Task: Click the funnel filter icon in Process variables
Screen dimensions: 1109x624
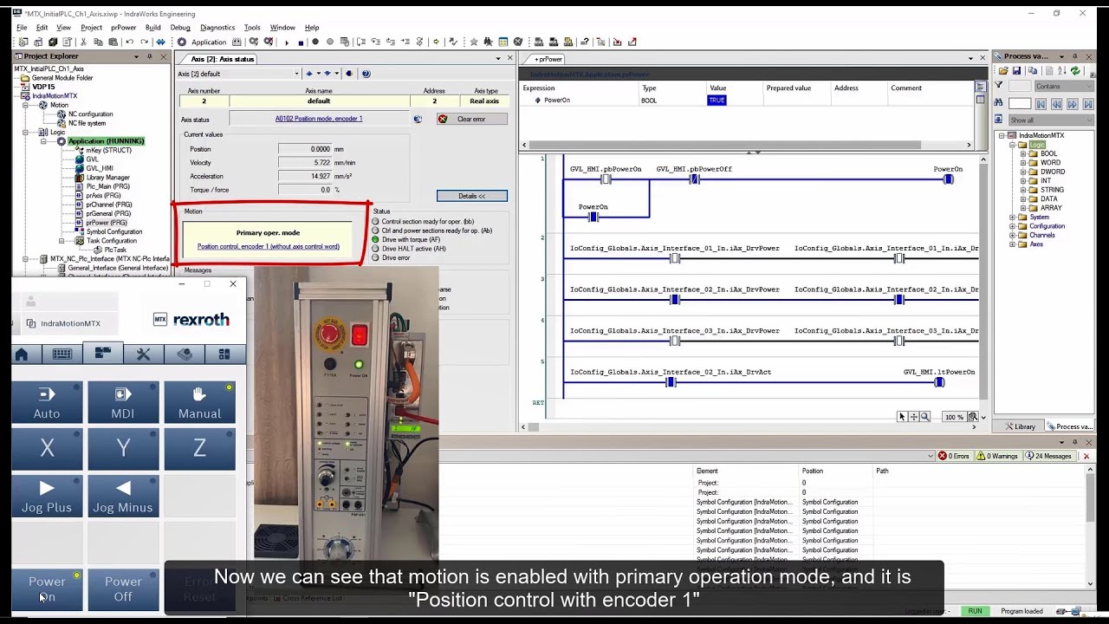Action: coord(998,86)
